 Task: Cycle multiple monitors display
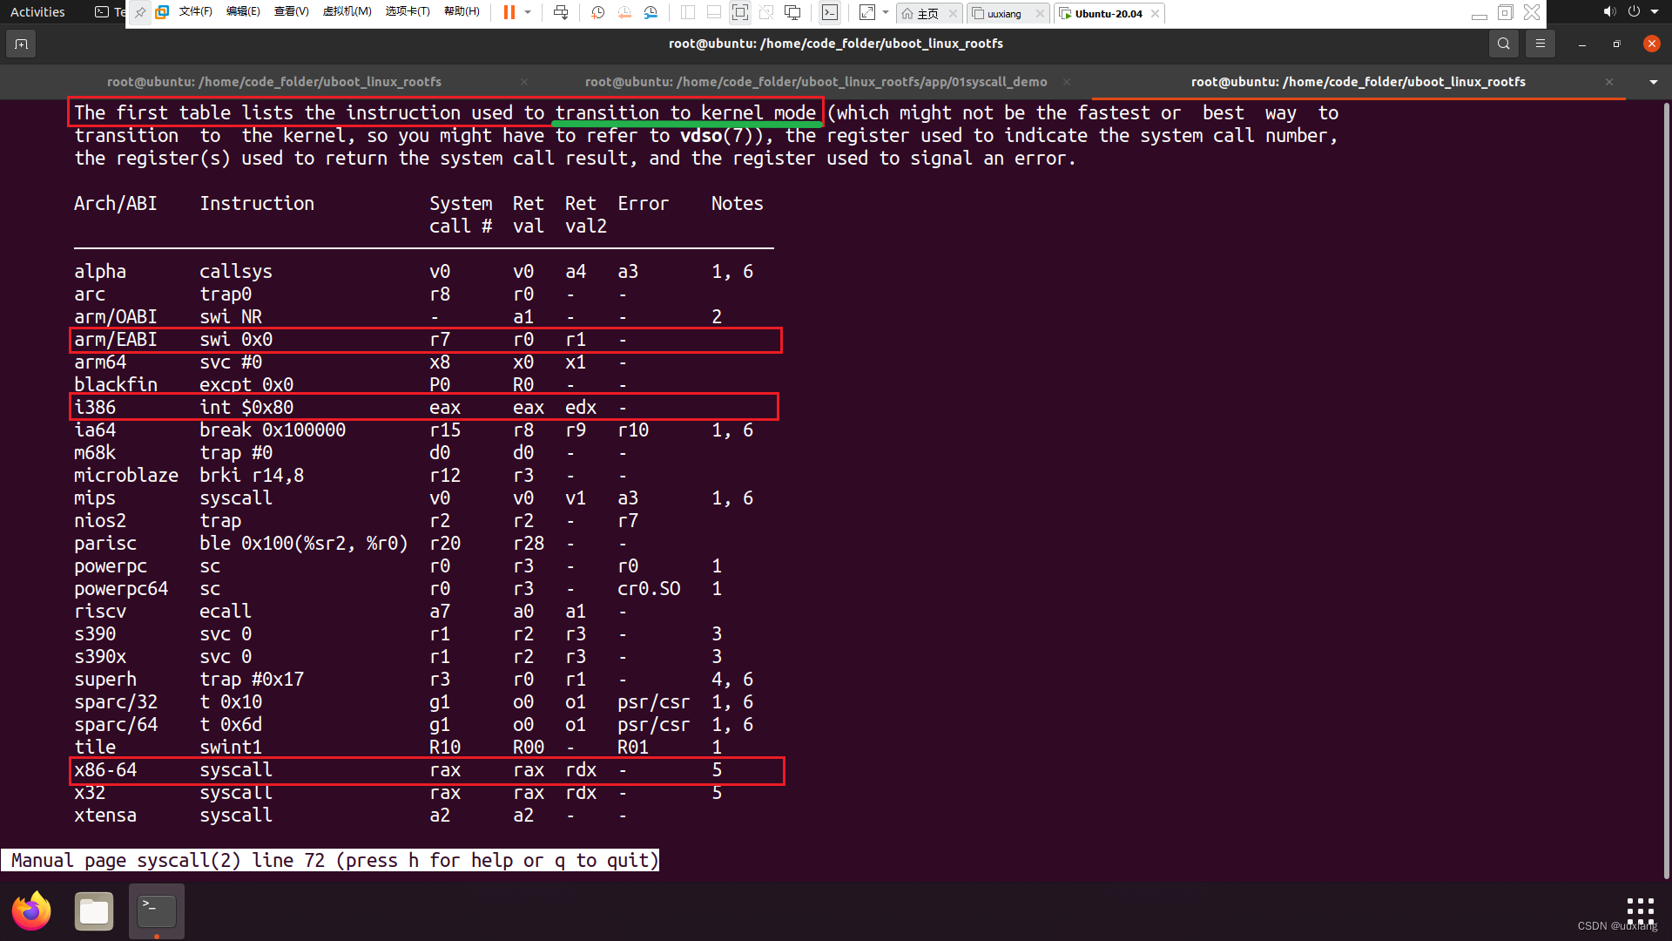(793, 12)
